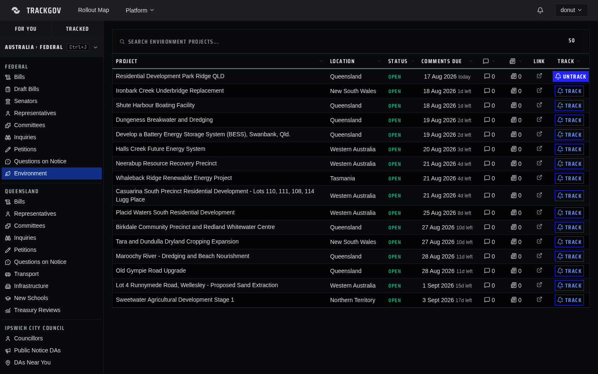
Task: Open comments icon for Shute Harbour Boating Facility
Action: click(487, 106)
